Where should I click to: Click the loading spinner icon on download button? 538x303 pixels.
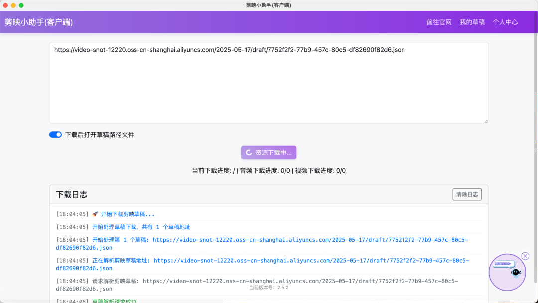249,152
